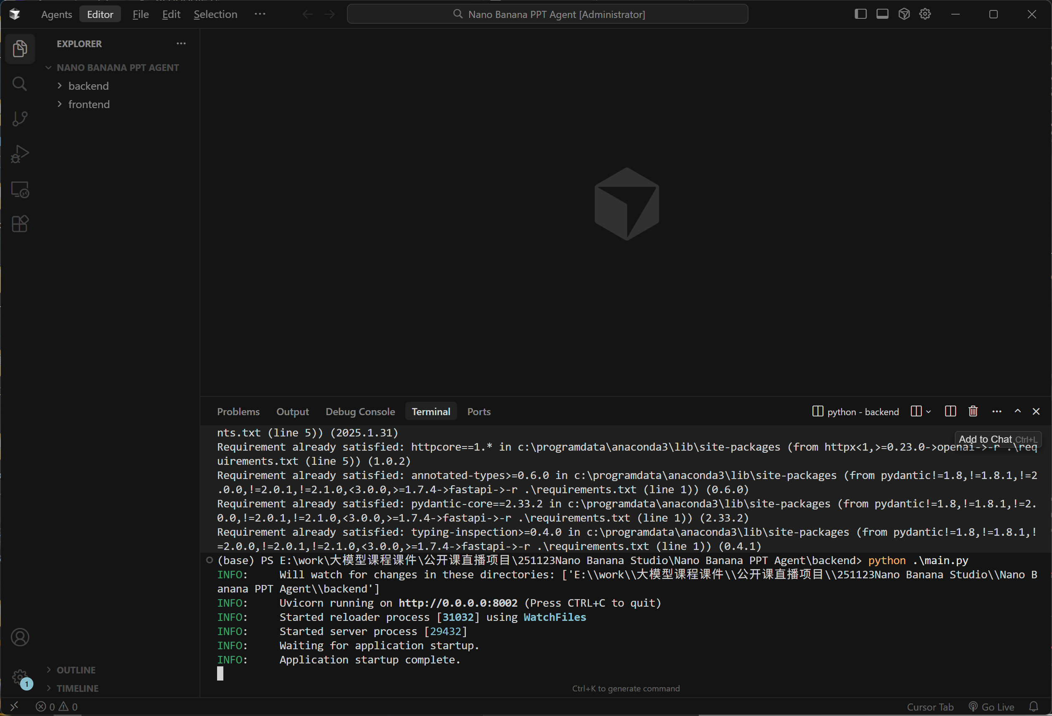This screenshot has height=716, width=1052.
Task: Select the python - backend terminal entry
Action: coord(855,411)
